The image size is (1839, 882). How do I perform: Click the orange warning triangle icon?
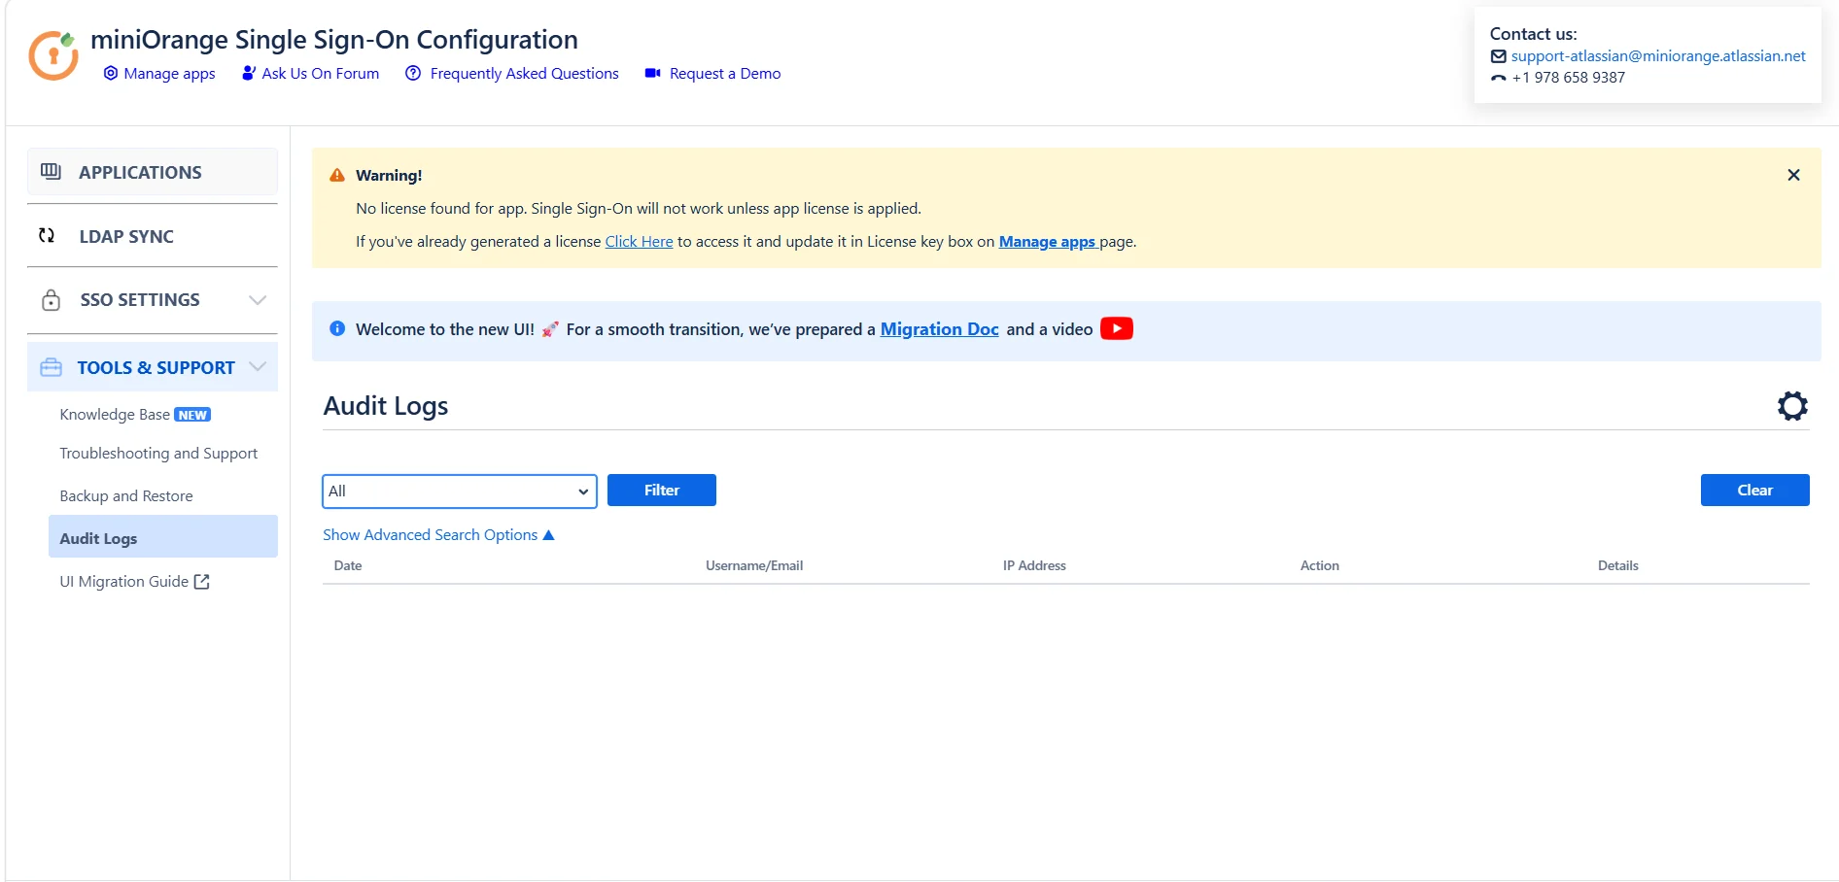(x=337, y=175)
